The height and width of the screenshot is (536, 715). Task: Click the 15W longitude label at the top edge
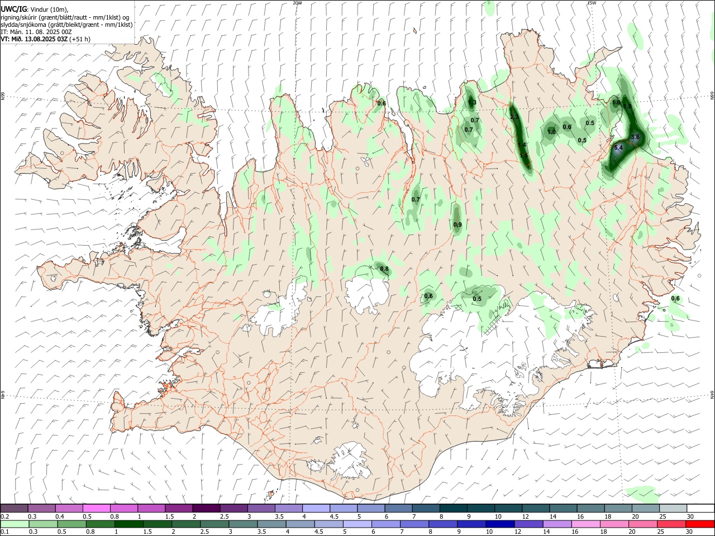click(592, 3)
